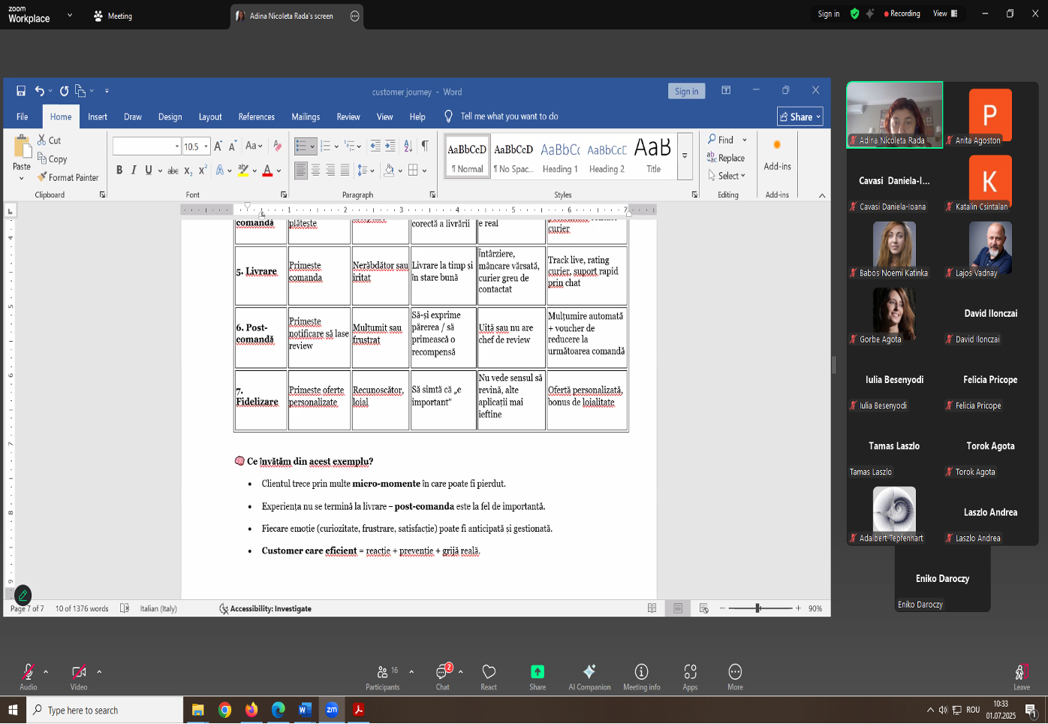This screenshot has width=1048, height=724.
Task: Click the Paste icon
Action: pos(22,148)
